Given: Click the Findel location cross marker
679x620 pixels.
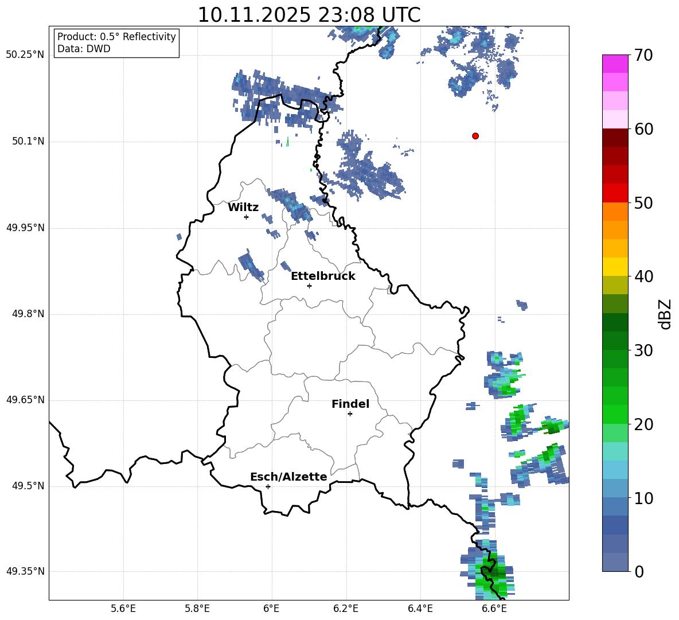Looking at the screenshot, I should click(x=350, y=414).
